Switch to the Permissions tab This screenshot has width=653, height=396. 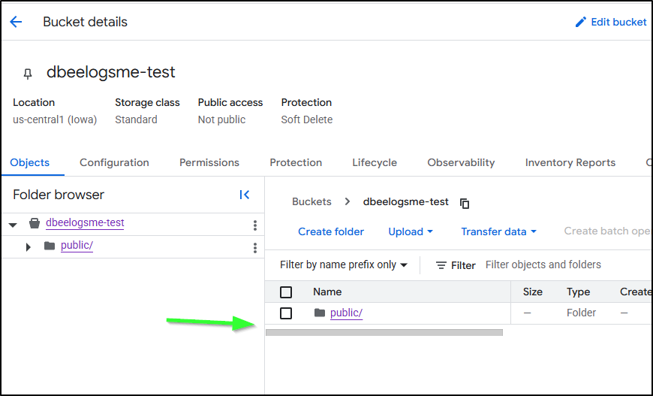click(209, 162)
